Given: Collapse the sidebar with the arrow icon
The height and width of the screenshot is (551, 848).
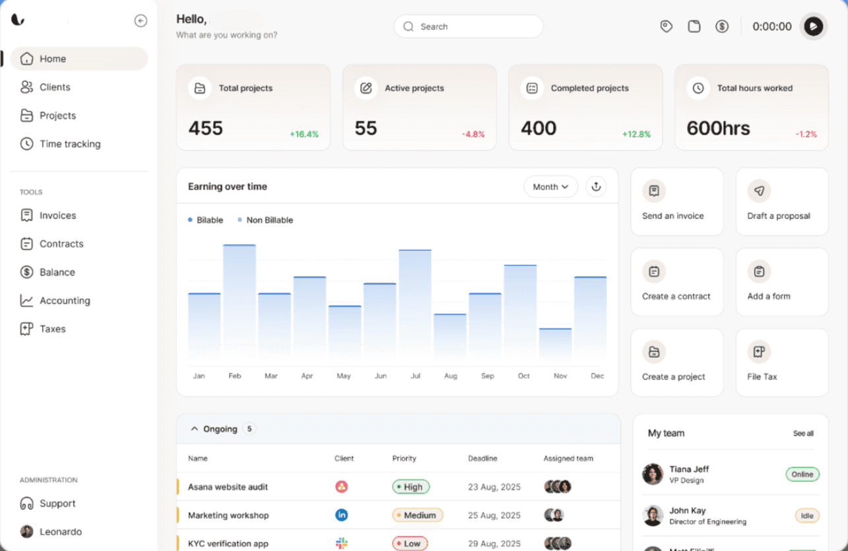Looking at the screenshot, I should (141, 20).
